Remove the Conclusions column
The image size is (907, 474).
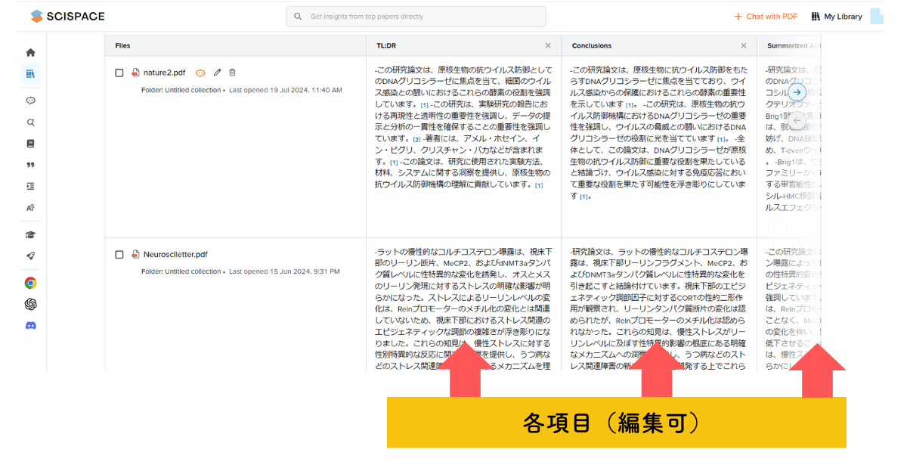[x=743, y=45]
